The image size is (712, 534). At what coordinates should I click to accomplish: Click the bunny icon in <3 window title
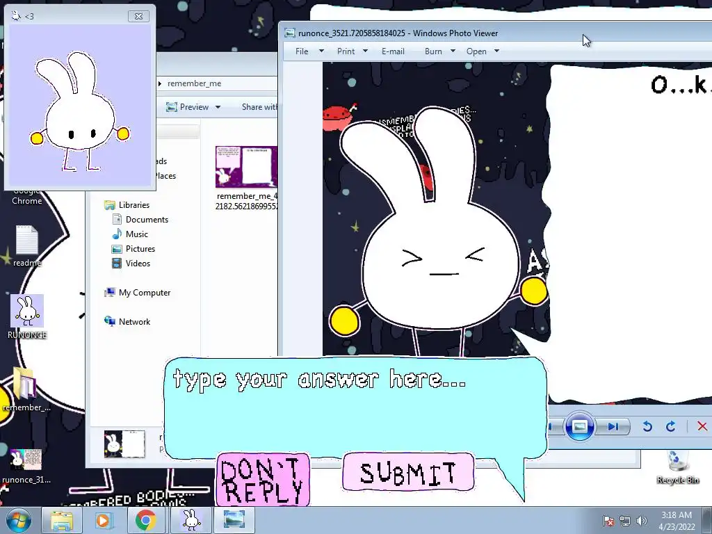click(x=15, y=17)
